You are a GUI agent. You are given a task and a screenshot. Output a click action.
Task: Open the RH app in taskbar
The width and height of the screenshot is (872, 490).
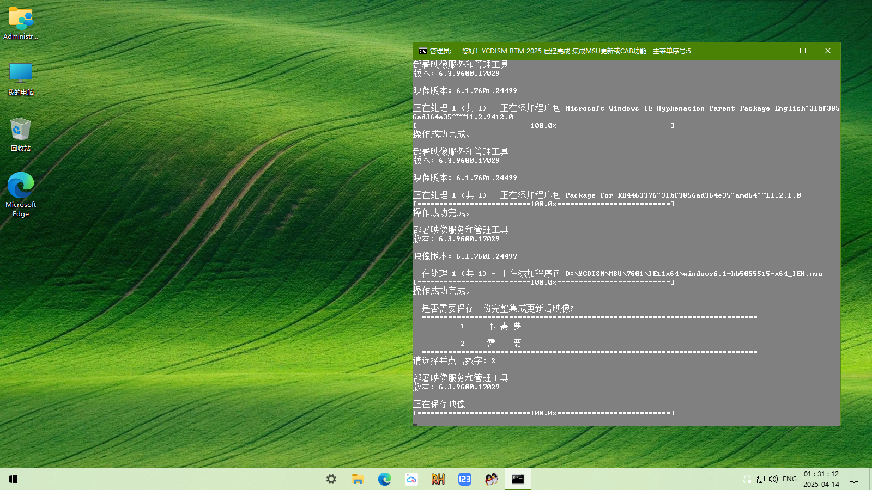click(x=438, y=479)
